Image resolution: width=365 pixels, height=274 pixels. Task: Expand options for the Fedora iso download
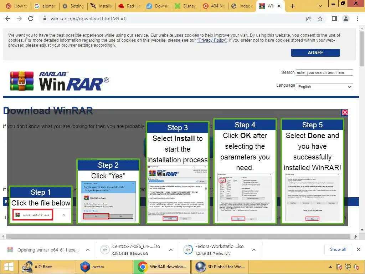point(254,250)
